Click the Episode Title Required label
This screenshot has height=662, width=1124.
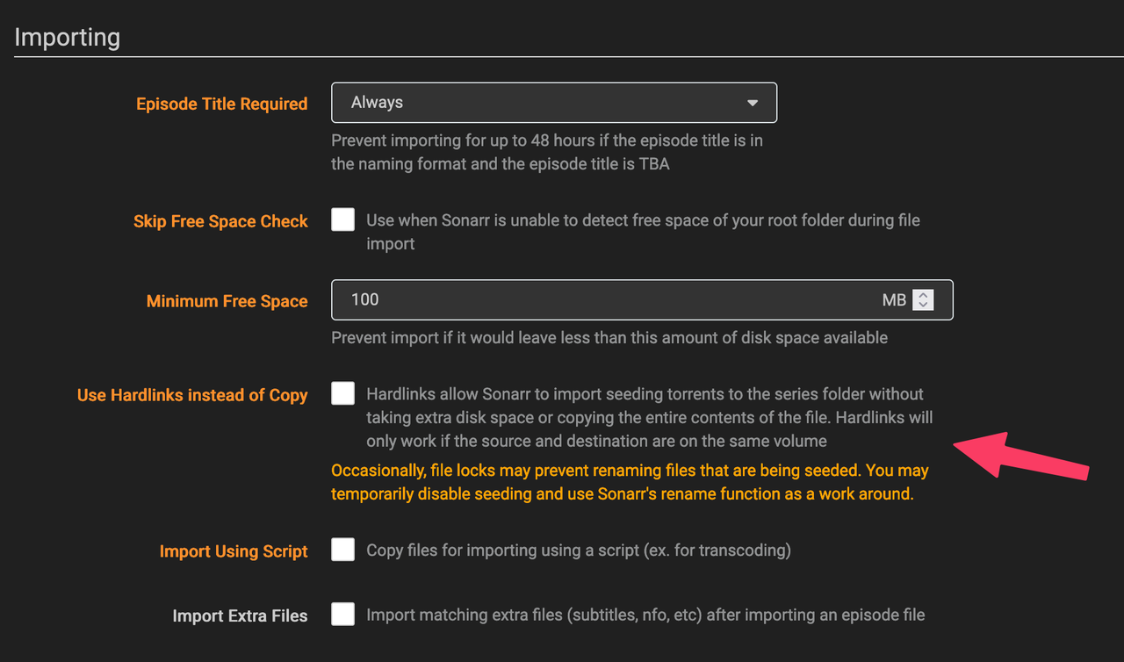(221, 104)
